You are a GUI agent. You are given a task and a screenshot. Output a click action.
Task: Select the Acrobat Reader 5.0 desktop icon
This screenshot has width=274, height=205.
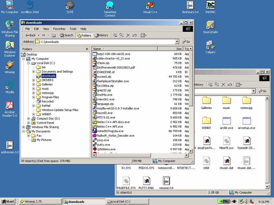click(10, 109)
